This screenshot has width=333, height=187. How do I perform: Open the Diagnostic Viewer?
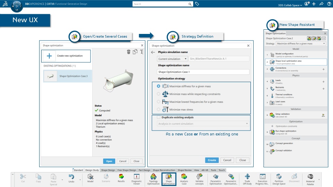click(137, 179)
